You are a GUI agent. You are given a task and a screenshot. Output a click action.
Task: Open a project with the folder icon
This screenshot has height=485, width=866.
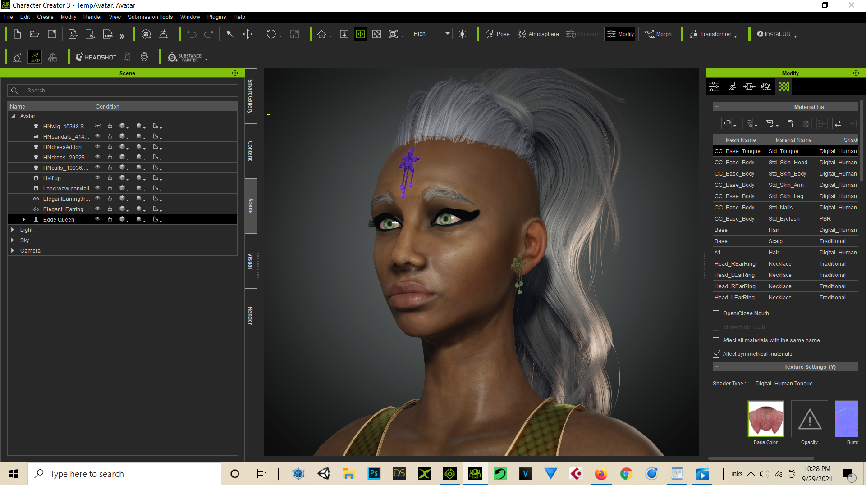[34, 34]
